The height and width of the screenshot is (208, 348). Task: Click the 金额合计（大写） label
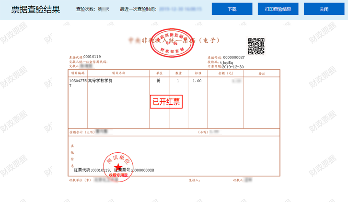pyautogui.click(x=82, y=132)
